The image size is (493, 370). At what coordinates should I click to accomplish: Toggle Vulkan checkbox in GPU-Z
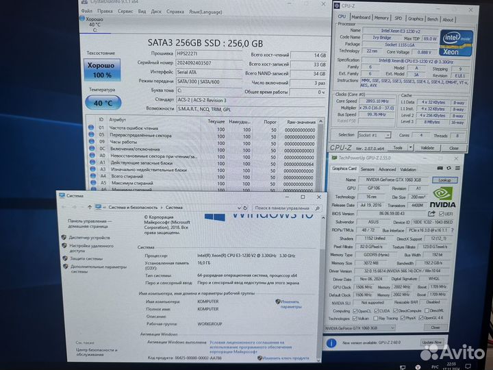[355, 319]
